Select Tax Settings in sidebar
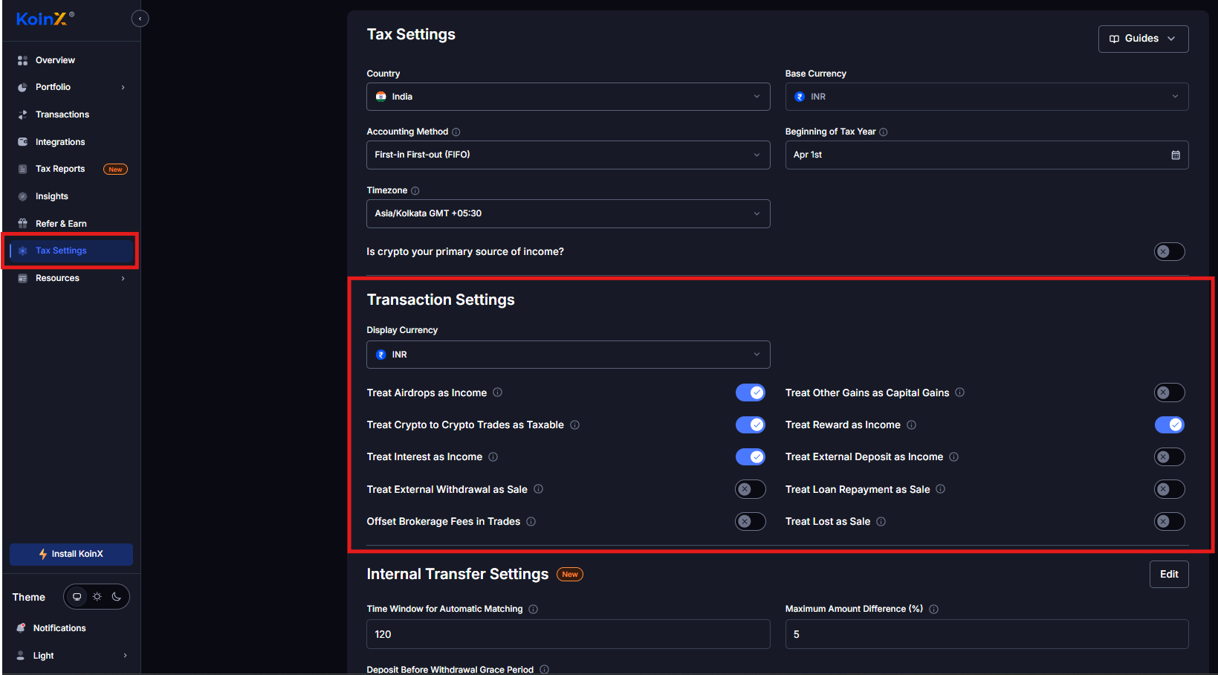This screenshot has height=675, width=1218. point(71,251)
